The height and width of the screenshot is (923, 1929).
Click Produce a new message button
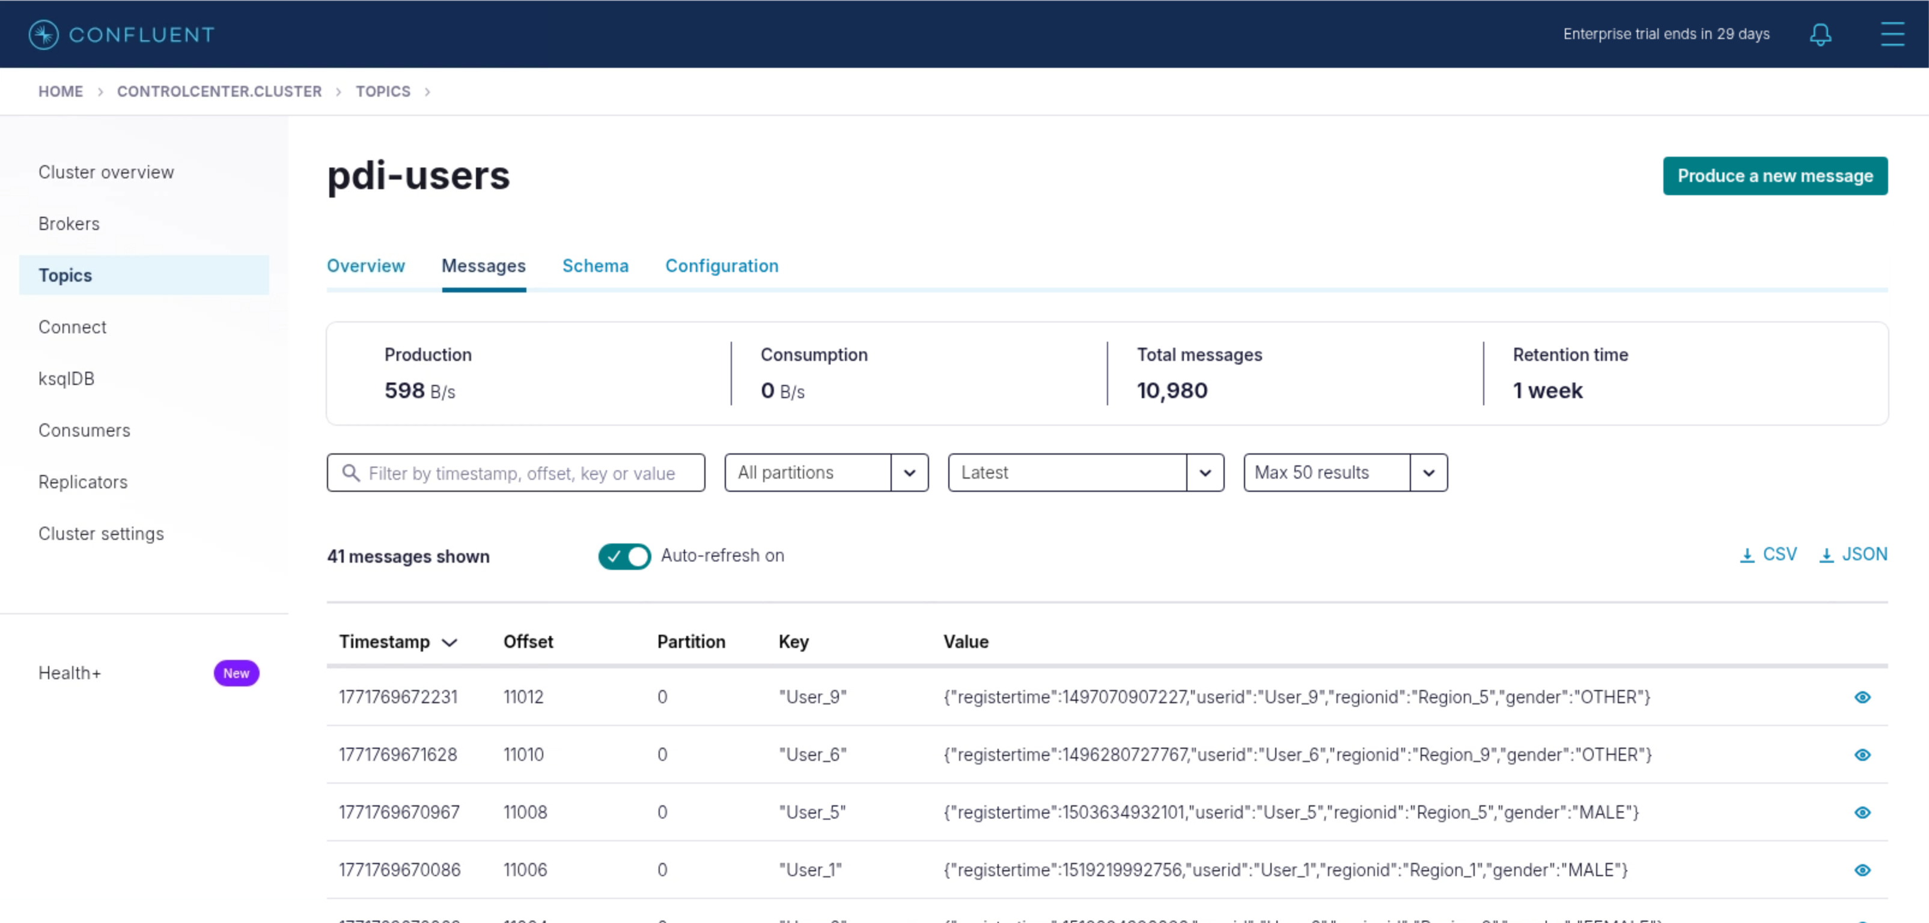coord(1774,176)
